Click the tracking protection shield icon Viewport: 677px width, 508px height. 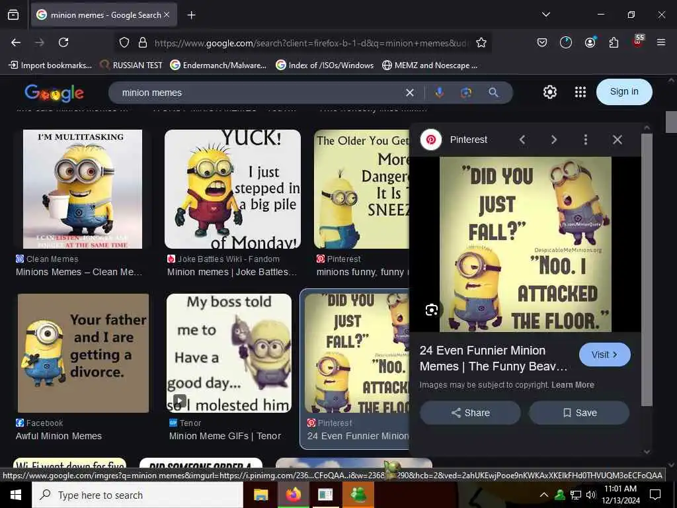(124, 42)
